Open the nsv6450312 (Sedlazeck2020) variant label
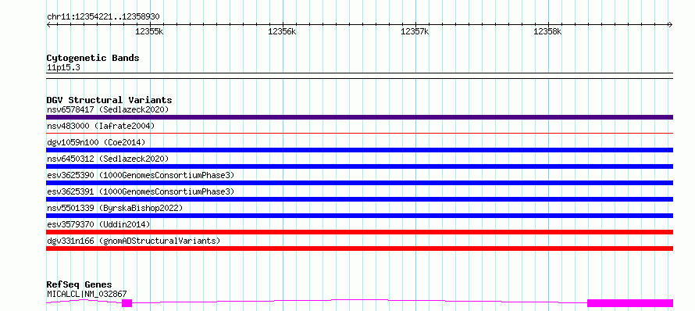Screen dimensions: 695x311 tap(108, 159)
